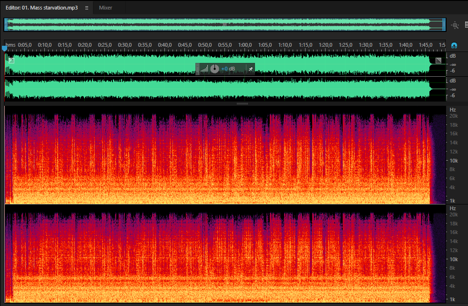Click 1:00,0 on the time ruler
The width and height of the screenshot is (468, 306).
pos(245,45)
